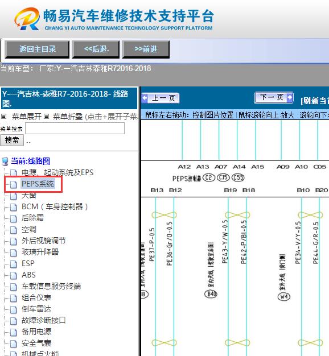The height and width of the screenshot is (356, 329).
Task: Click wire label PE36-Gr/O-0.5
Action: click(x=170, y=243)
